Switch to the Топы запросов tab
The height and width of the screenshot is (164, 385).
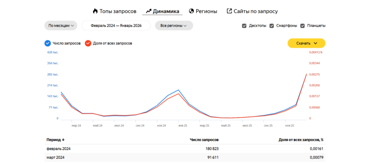click(x=118, y=11)
